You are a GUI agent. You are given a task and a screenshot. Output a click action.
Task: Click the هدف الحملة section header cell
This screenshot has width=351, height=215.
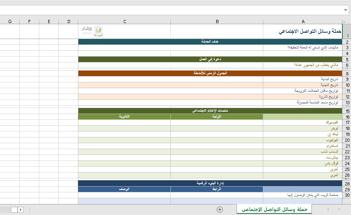pyautogui.click(x=210, y=42)
